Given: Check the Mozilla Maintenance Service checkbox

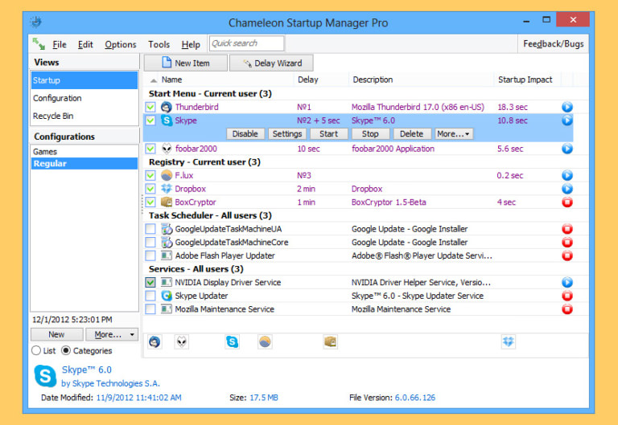Looking at the screenshot, I should 150,309.
